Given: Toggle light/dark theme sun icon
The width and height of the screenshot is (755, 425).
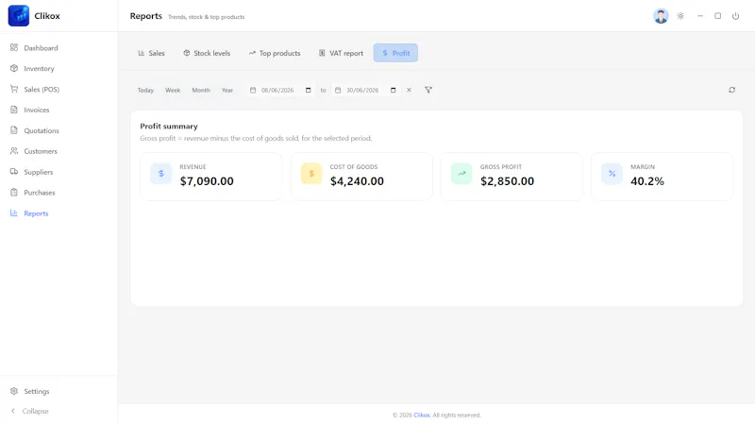Looking at the screenshot, I should pos(680,16).
